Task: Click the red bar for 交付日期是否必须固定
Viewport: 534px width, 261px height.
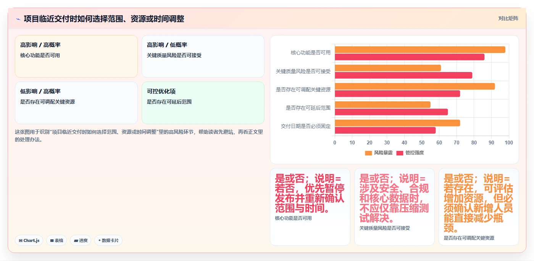Action: coord(385,130)
